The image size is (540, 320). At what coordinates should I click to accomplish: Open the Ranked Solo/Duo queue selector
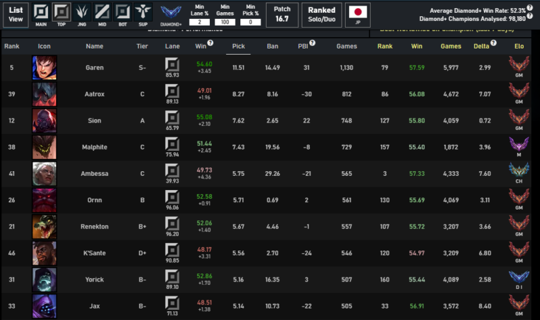321,15
